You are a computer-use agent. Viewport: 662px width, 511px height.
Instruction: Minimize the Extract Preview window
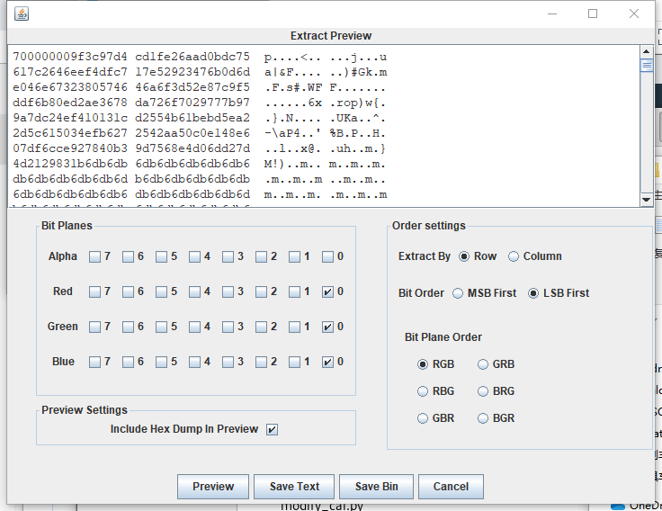[552, 13]
